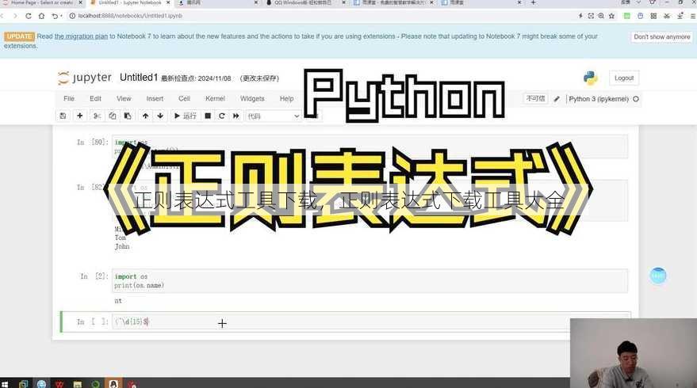Dismiss banner with Don't show anymore
This screenshot has height=388, width=697.
tap(662, 37)
